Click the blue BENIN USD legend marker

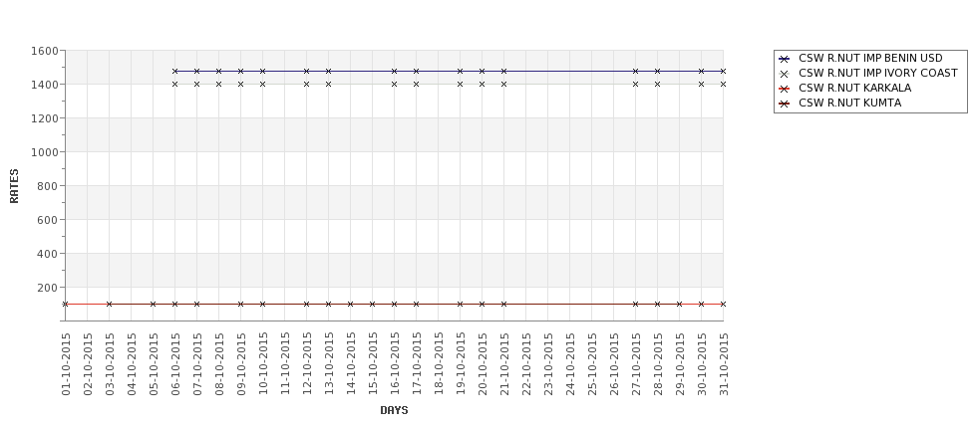(x=785, y=59)
